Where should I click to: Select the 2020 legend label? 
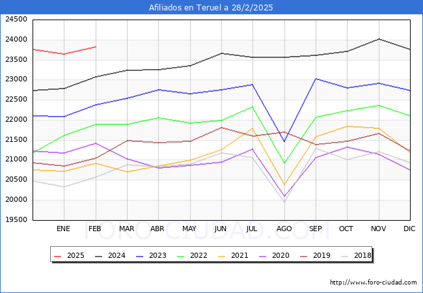point(281,255)
